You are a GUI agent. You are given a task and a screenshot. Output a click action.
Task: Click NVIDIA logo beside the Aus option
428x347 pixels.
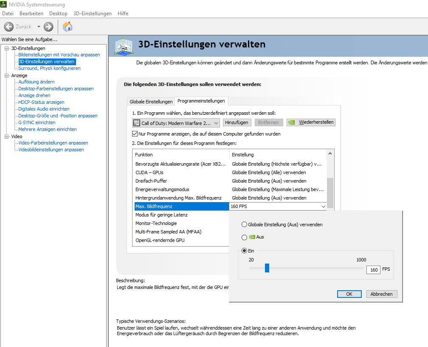pyautogui.click(x=252, y=237)
